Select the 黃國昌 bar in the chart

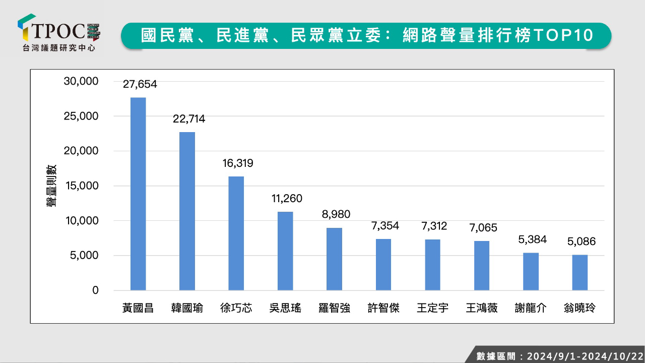138,194
